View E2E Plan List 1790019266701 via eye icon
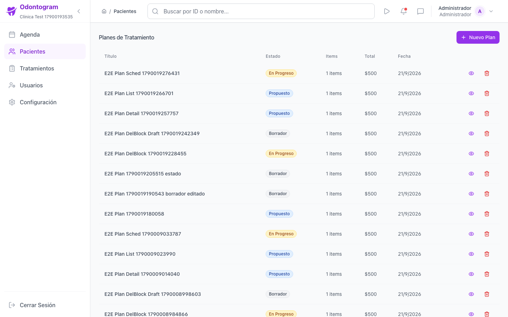Viewport: 508px width, 317px height. (x=471, y=93)
